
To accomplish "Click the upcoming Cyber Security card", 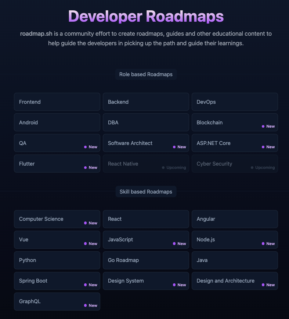I will tap(235, 164).
